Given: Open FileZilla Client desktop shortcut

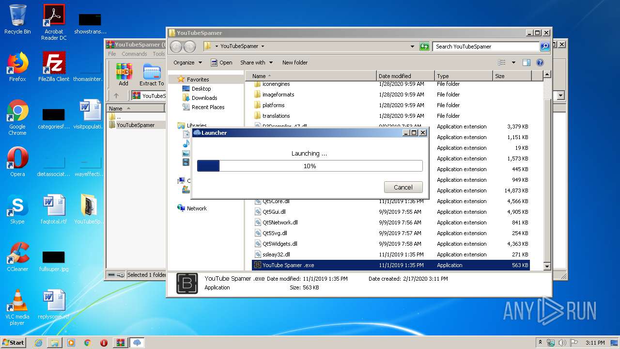Looking at the screenshot, I should click(x=54, y=67).
